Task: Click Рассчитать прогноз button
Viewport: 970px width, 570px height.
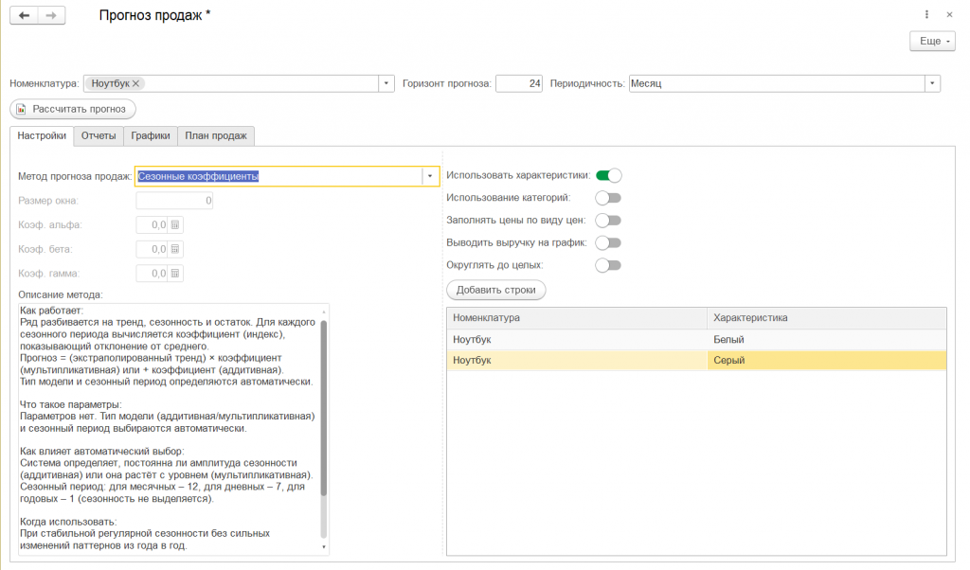Action: point(73,109)
